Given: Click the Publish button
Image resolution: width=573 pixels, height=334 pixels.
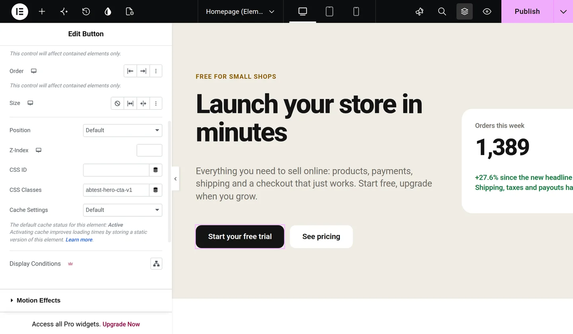Looking at the screenshot, I should [527, 12].
